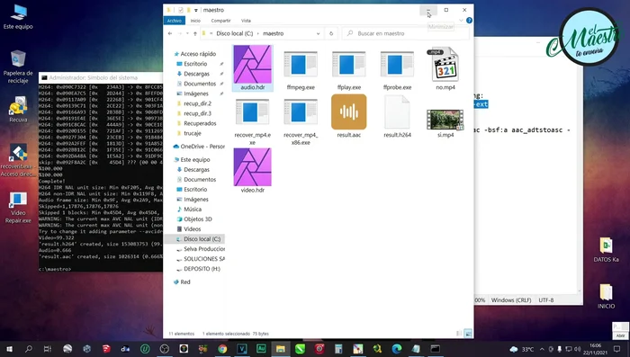Go back in Explorer navigation
The width and height of the screenshot is (630, 357).
[x=170, y=33]
